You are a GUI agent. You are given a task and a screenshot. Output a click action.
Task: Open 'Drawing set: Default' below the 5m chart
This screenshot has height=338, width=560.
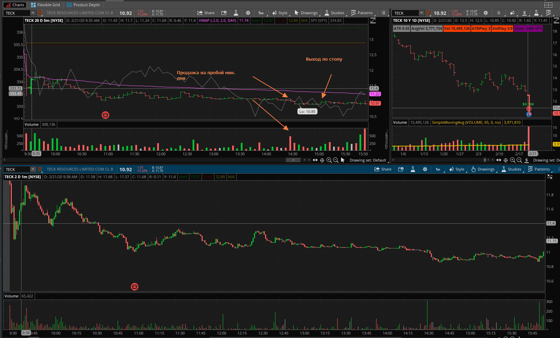tap(368, 160)
